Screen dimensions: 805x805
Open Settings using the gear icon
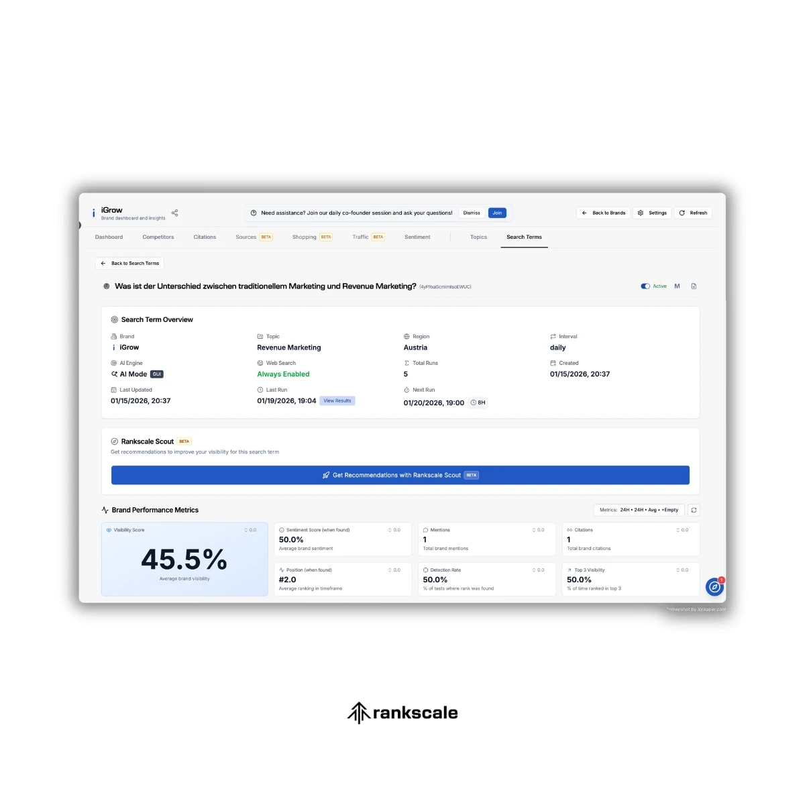(651, 213)
